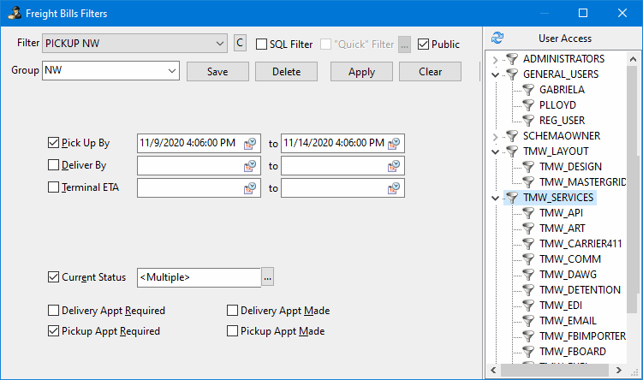643x380 pixels.
Task: Select TMW_DETENTION in the access tree
Action: pyautogui.click(x=580, y=290)
